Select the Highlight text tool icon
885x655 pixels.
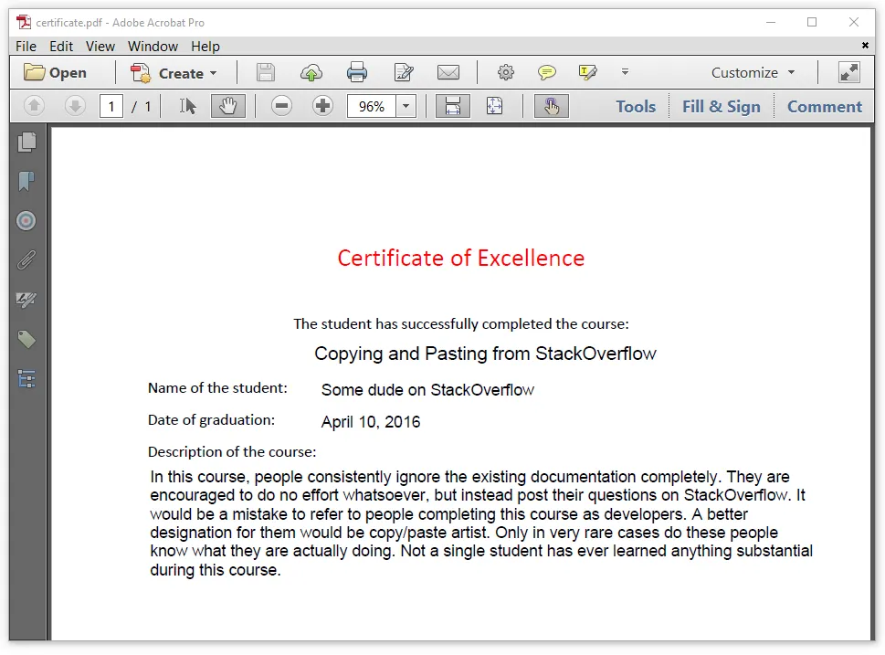coord(587,72)
